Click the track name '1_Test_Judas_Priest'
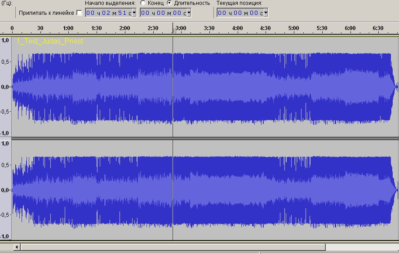 coord(50,41)
